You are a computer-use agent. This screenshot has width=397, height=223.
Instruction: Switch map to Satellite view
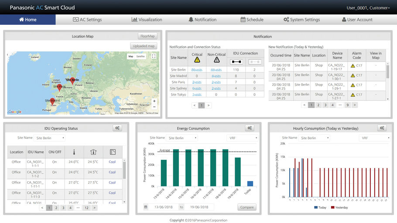[140, 56]
